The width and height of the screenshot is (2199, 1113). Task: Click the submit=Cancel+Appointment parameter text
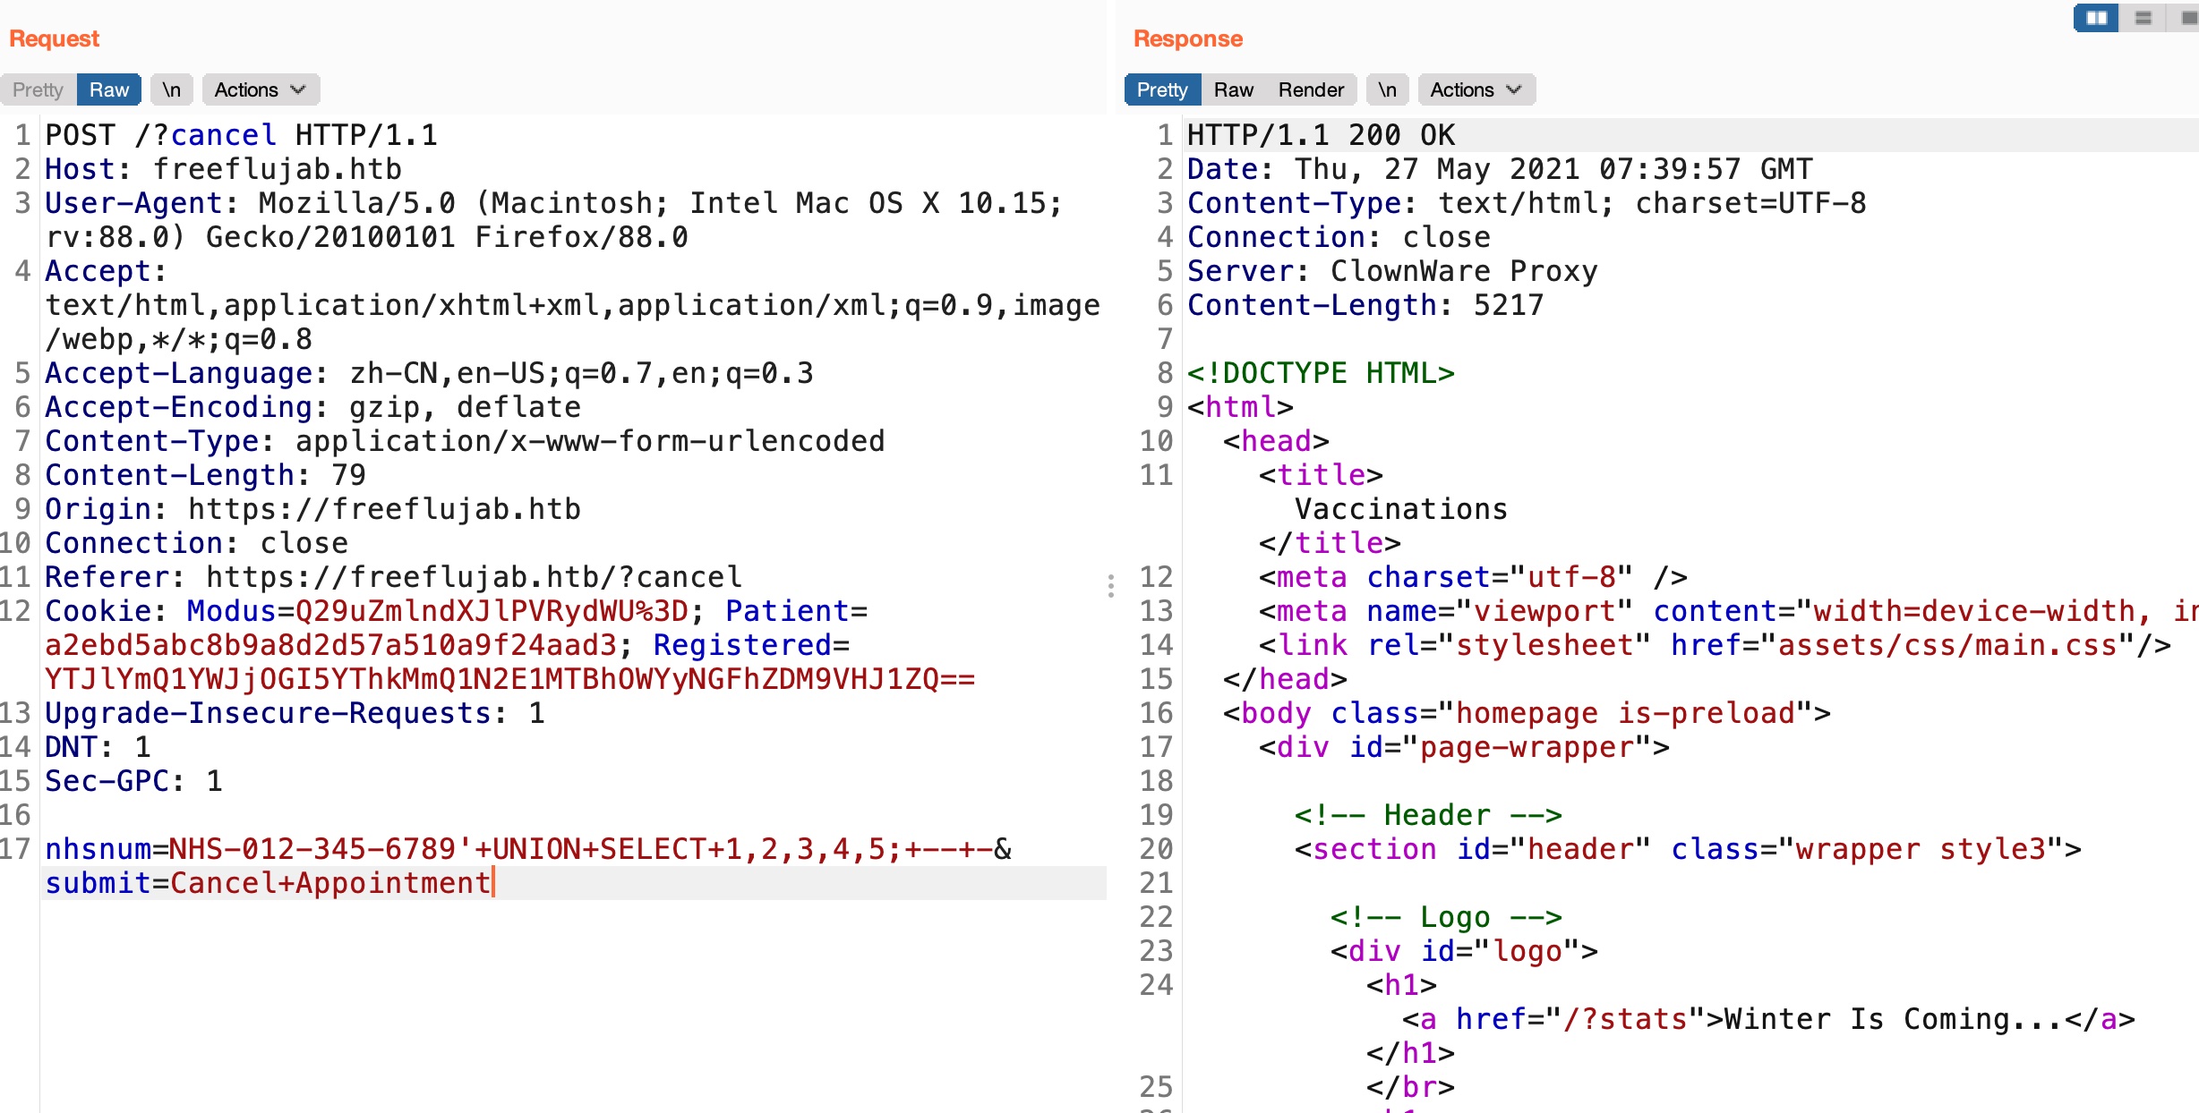point(269,883)
